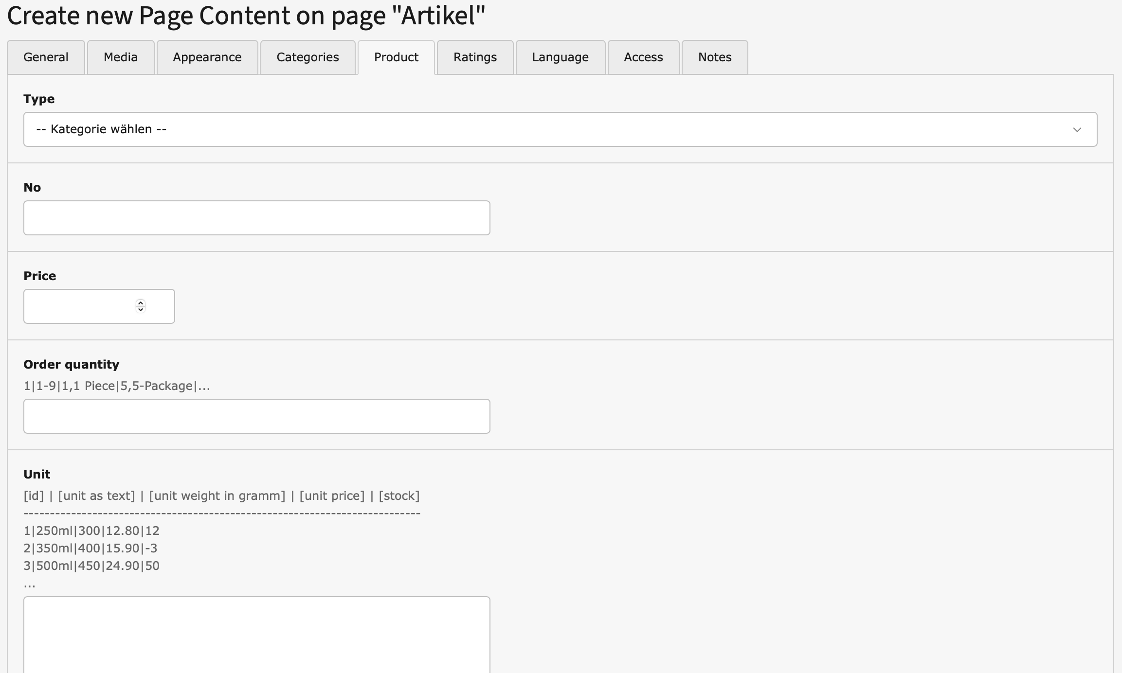This screenshot has height=673, width=1122.
Task: Increase Price with the up stepper arrow
Action: [141, 303]
